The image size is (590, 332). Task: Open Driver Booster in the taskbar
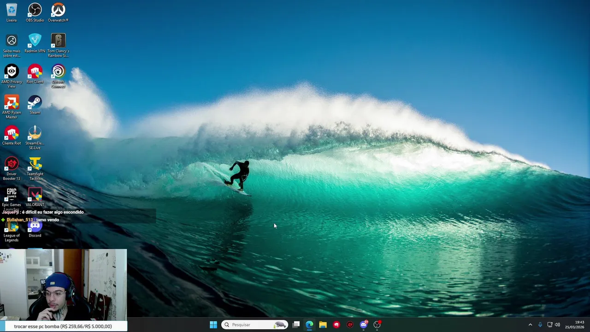pyautogui.click(x=350, y=325)
